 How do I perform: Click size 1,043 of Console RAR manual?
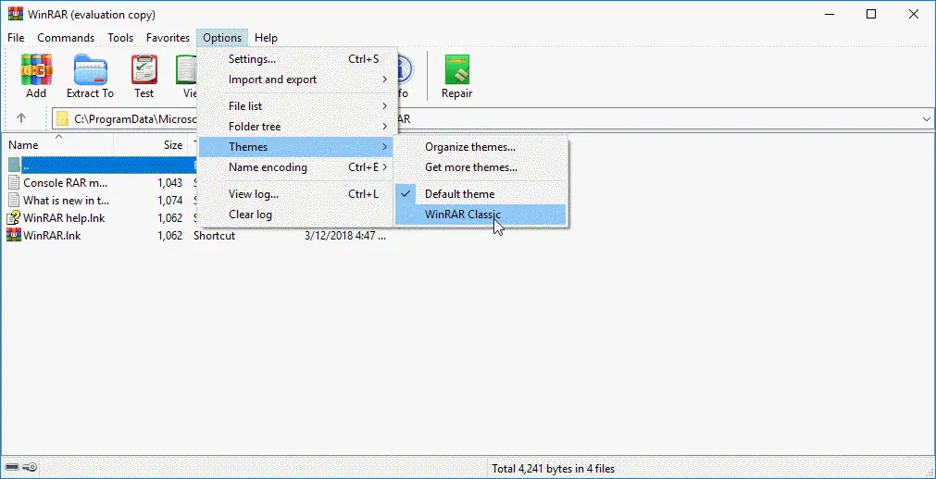coord(170,182)
